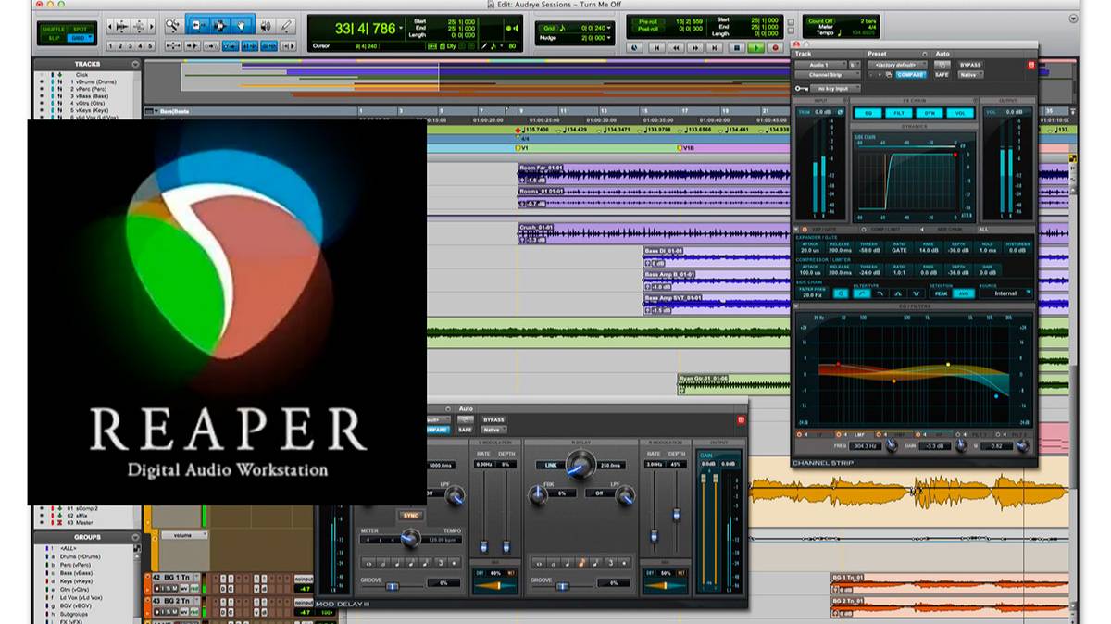The width and height of the screenshot is (1111, 624).
Task: Select the Zoomer tool in the toolbar
Action: click(x=172, y=25)
